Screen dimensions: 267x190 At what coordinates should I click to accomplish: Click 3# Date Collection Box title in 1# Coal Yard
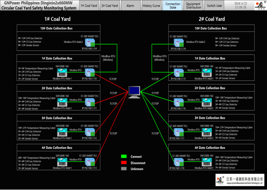pos(57,118)
